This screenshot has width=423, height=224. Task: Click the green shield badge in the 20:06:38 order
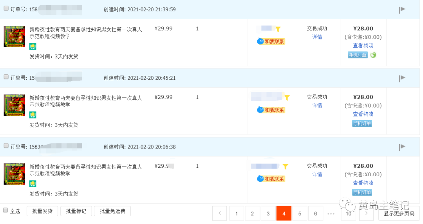pos(33,183)
